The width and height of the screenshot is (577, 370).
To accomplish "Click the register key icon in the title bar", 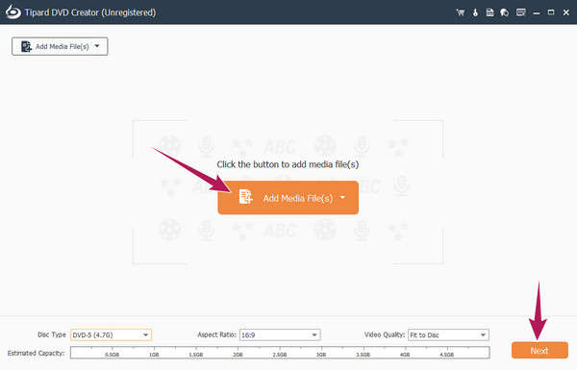I will (x=475, y=12).
